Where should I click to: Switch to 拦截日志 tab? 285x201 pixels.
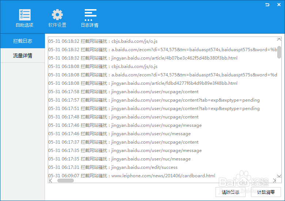(23, 41)
